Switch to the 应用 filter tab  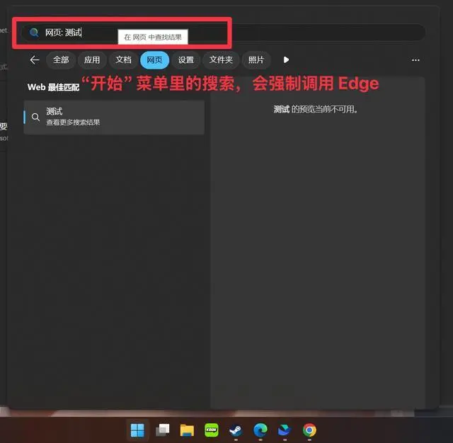coord(92,60)
